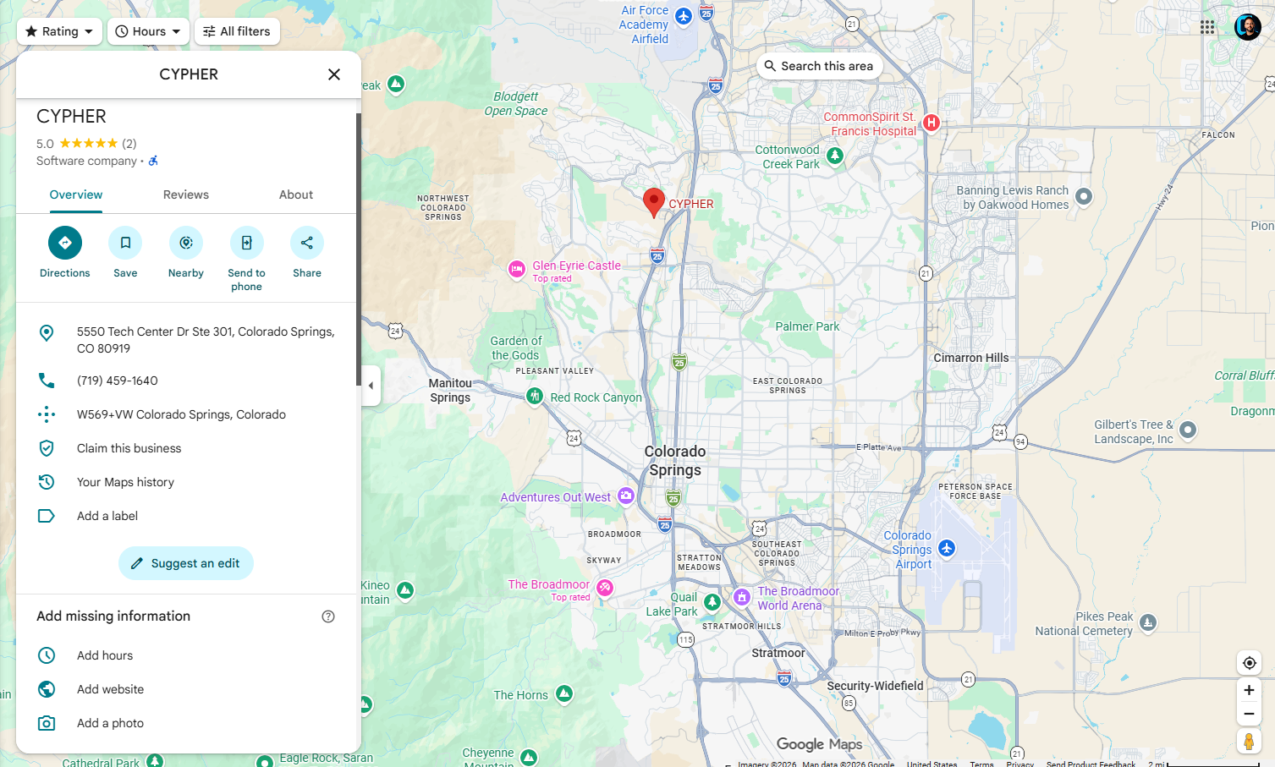Save CYPHER with the Save icon
The width and height of the screenshot is (1275, 767).
pos(125,243)
